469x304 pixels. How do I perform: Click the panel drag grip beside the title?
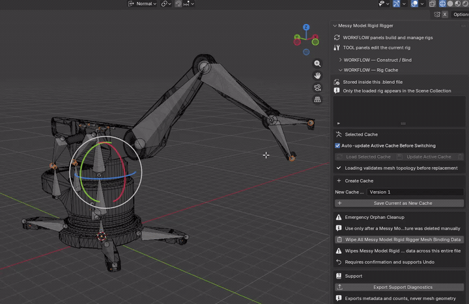coord(463,26)
